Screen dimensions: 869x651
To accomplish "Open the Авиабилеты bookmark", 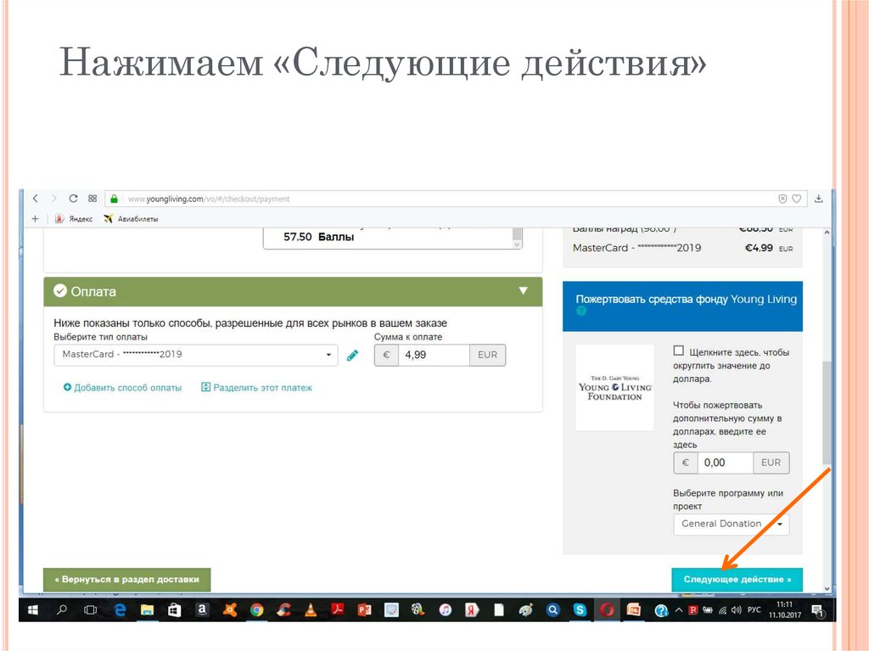I will [x=131, y=218].
